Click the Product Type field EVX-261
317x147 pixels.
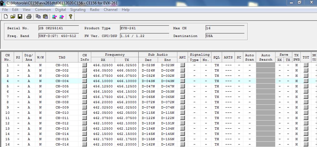point(145,28)
